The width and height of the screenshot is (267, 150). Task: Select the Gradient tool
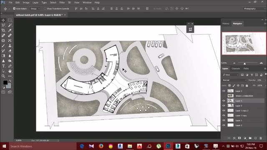pos(3,56)
